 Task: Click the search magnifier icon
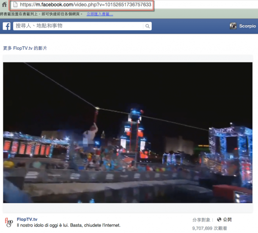coord(148,26)
